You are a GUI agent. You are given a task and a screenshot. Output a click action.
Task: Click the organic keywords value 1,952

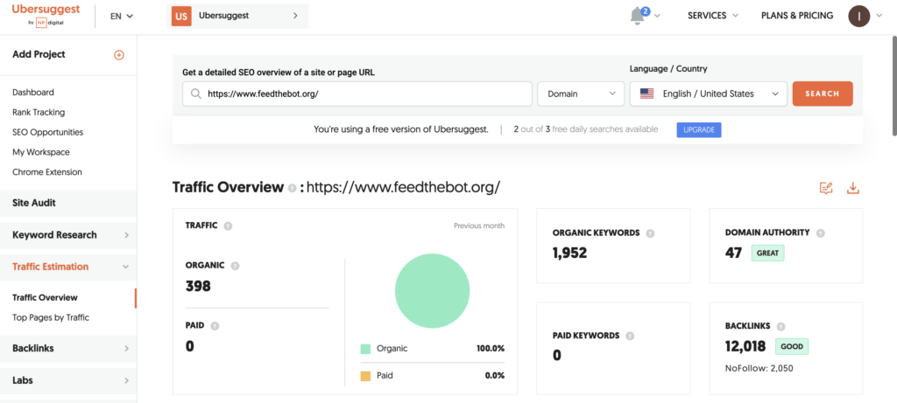[x=569, y=253]
